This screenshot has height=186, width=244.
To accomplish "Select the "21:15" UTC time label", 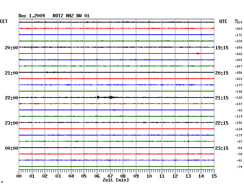I will [x=222, y=98].
